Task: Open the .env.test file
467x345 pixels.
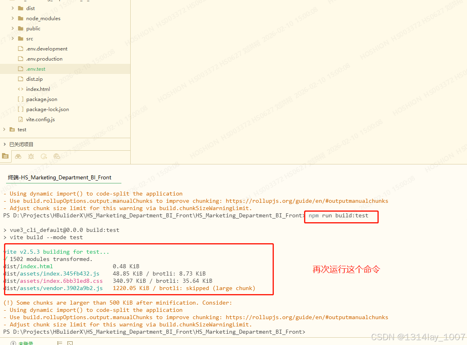Action: tap(35, 69)
